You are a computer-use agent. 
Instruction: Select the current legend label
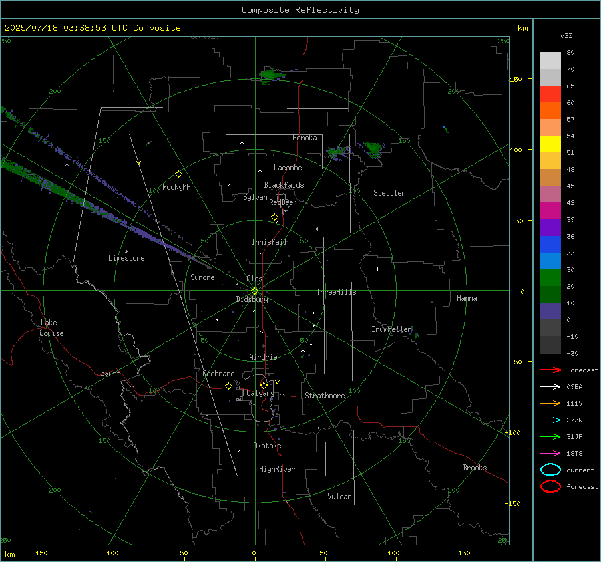[x=580, y=470]
